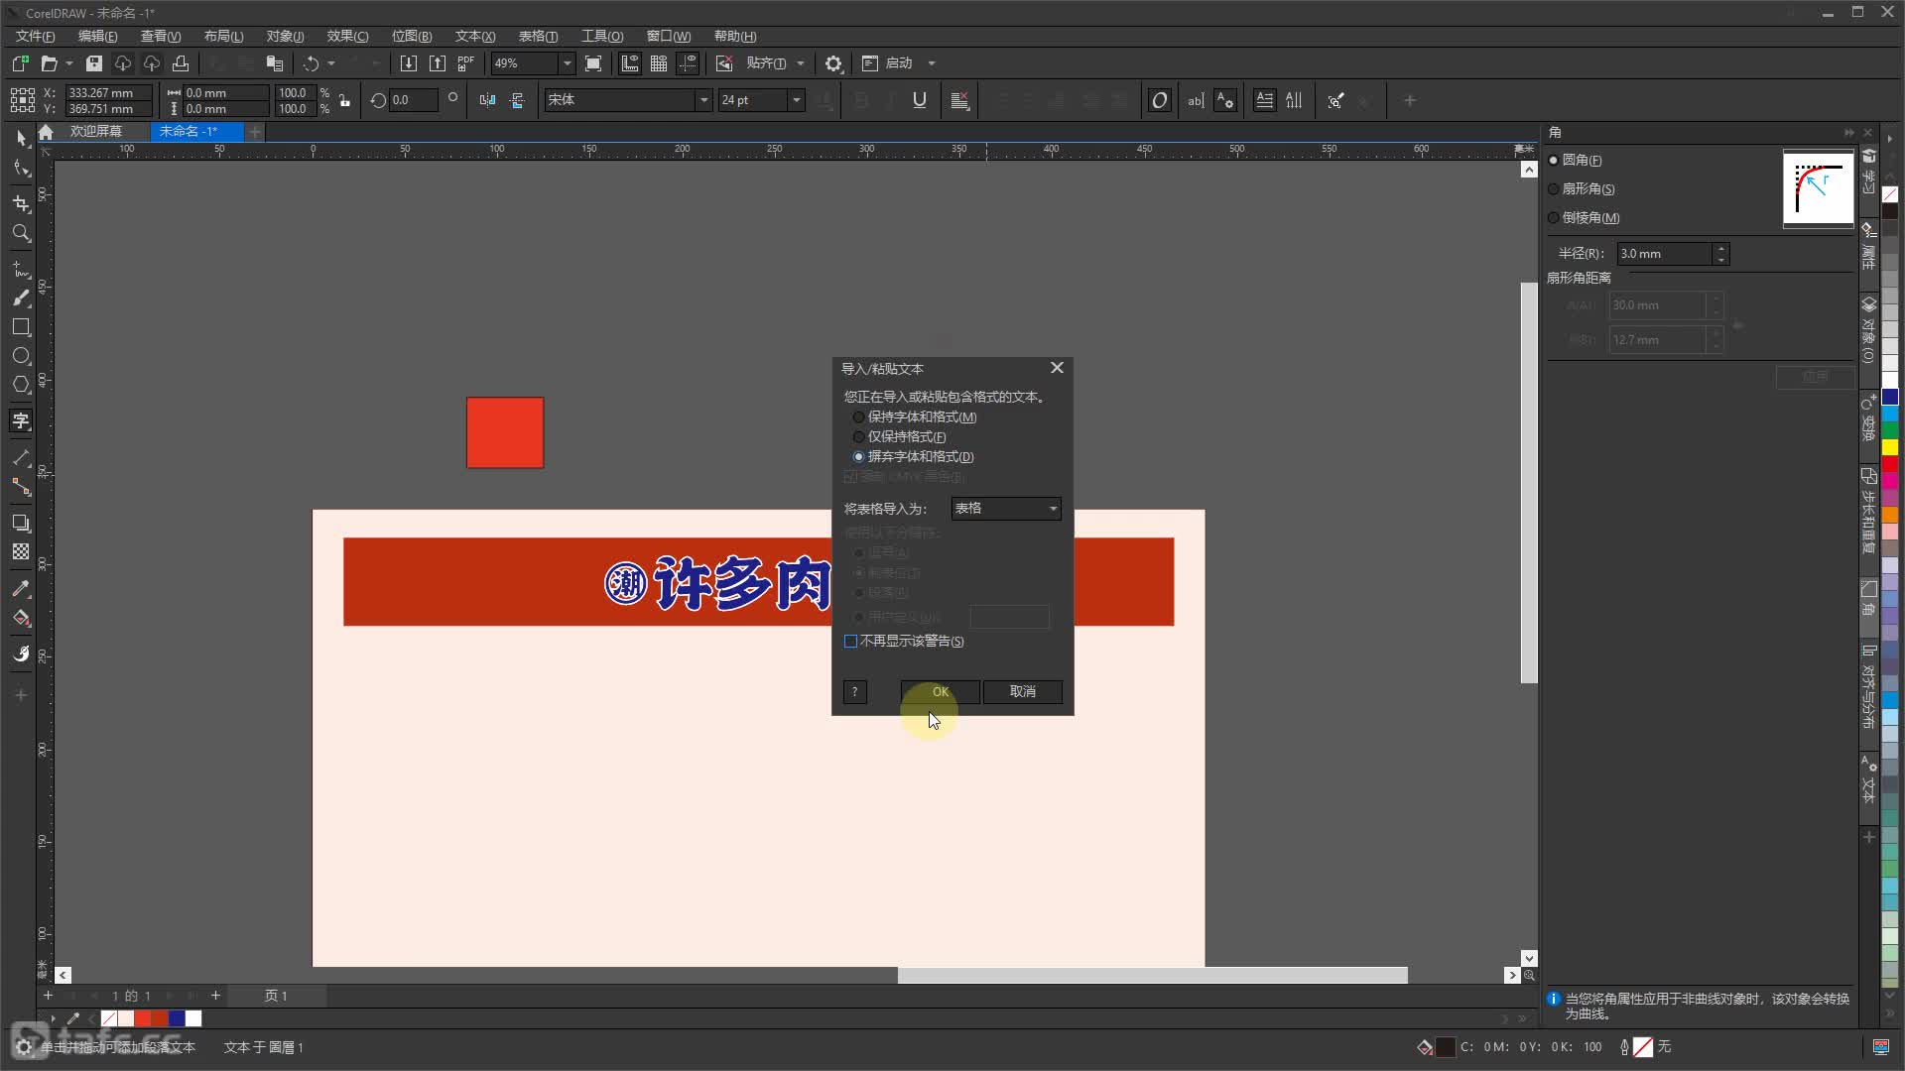Go to the Welcome Screen home icon
This screenshot has height=1071, width=1905.
click(x=46, y=131)
